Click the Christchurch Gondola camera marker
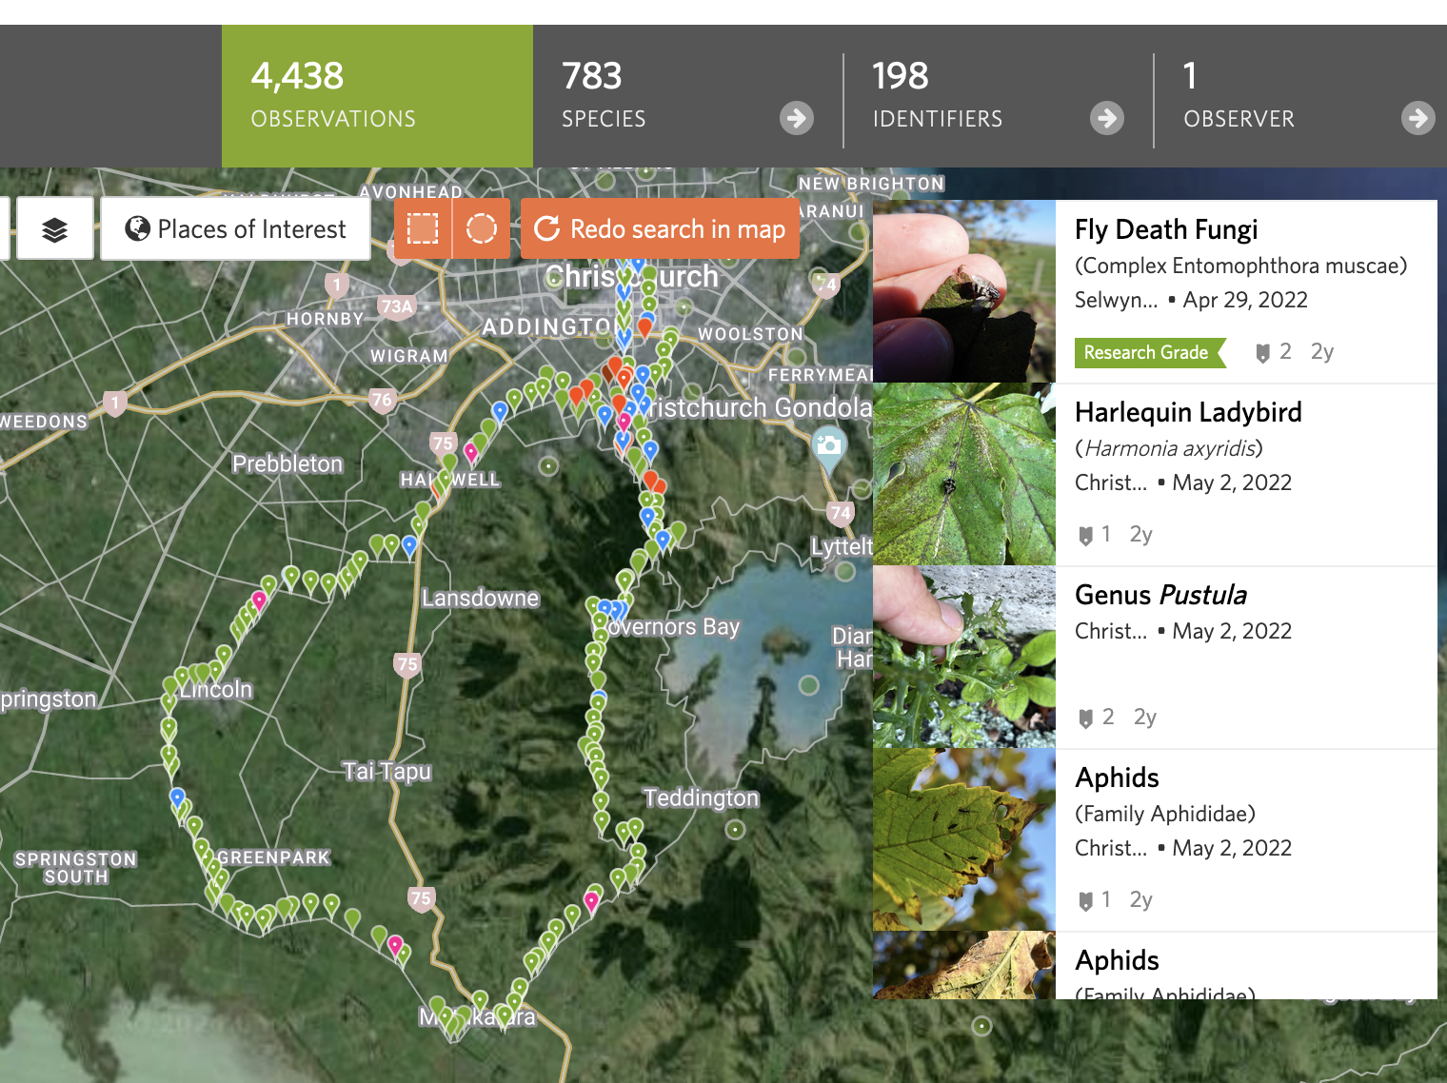The height and width of the screenshot is (1083, 1447). [828, 447]
